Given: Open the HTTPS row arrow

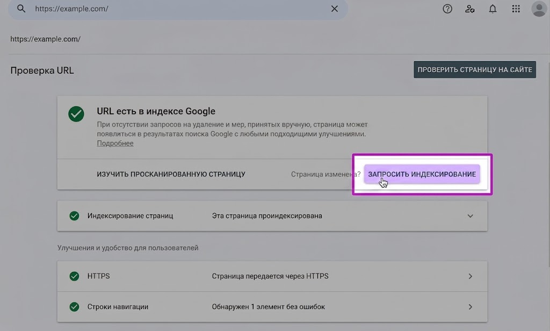Looking at the screenshot, I should [x=470, y=276].
